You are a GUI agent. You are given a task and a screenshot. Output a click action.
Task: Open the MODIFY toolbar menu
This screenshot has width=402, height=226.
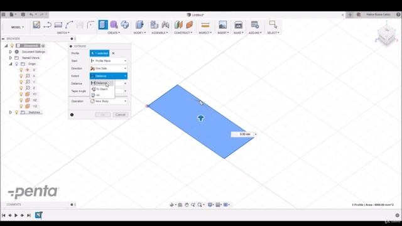(139, 33)
